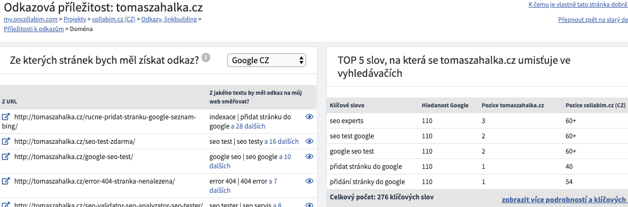Click position 3 in 'seo experts' row

pos(484,120)
